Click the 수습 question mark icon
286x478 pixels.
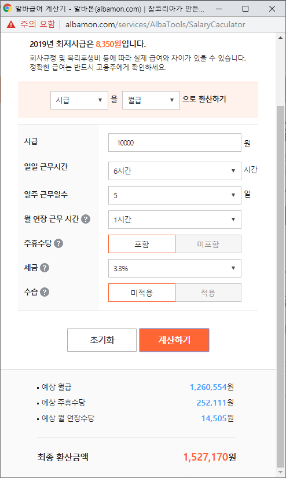tap(45, 293)
